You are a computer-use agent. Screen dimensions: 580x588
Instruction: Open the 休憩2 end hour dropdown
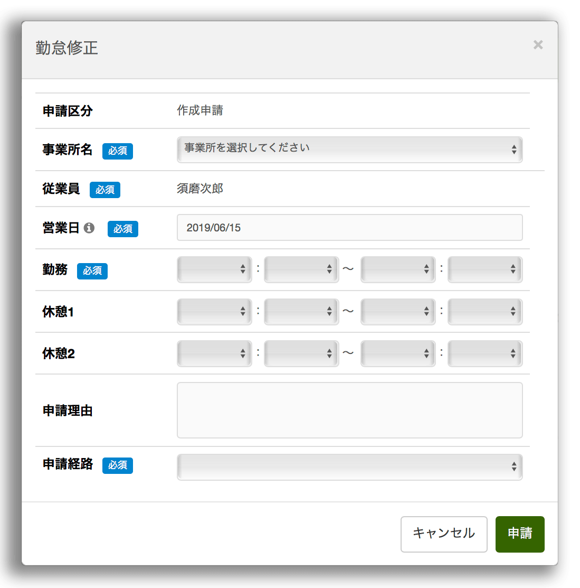(x=398, y=353)
